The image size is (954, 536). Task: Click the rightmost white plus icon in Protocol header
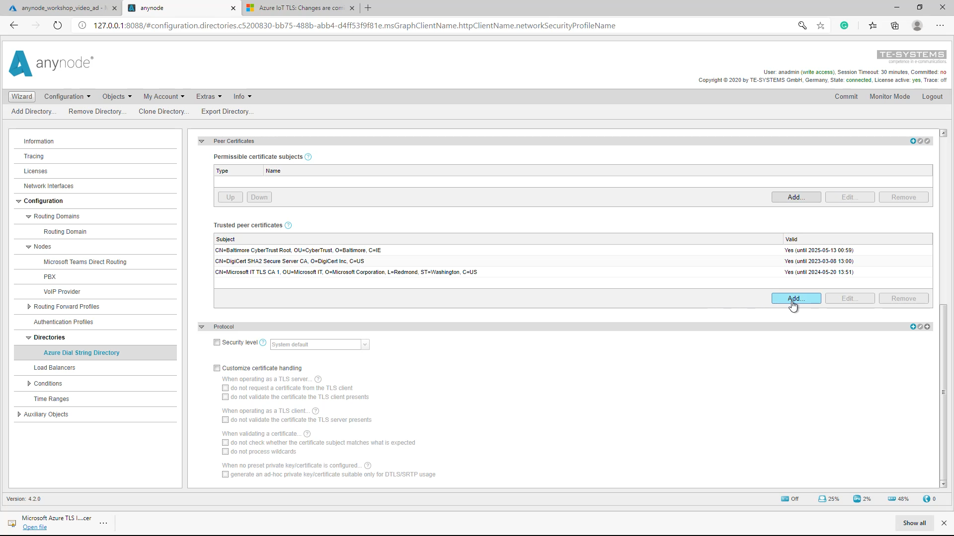tap(927, 327)
